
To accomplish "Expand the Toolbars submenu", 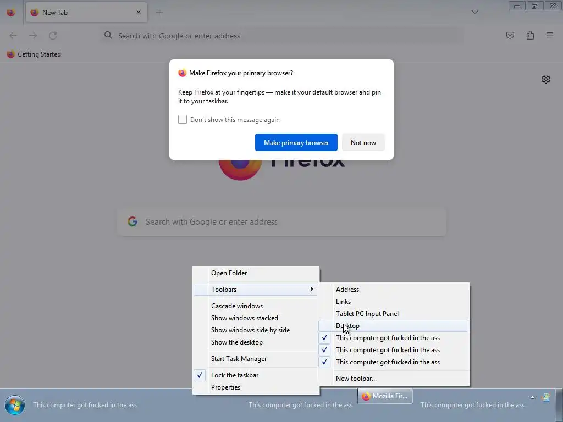I will 256,290.
